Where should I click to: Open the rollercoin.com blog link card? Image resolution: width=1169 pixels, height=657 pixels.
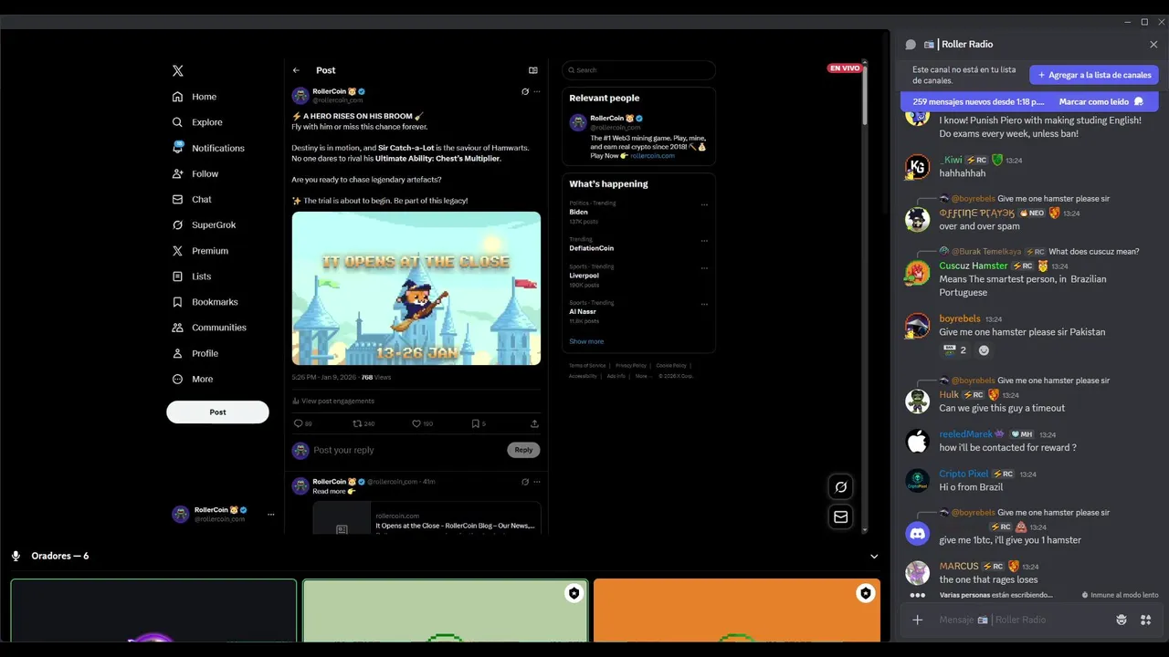[x=427, y=518]
